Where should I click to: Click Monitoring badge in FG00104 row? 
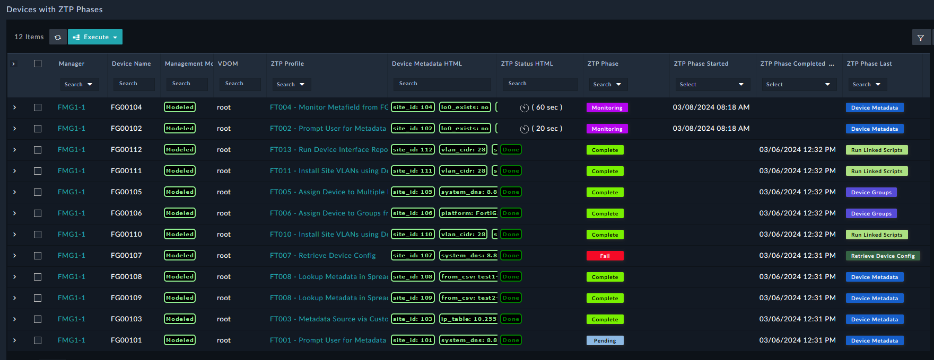click(x=607, y=107)
